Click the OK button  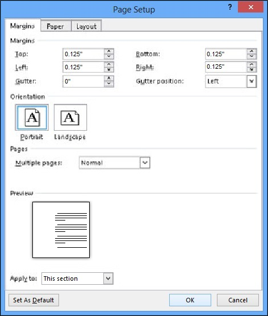coord(190,300)
